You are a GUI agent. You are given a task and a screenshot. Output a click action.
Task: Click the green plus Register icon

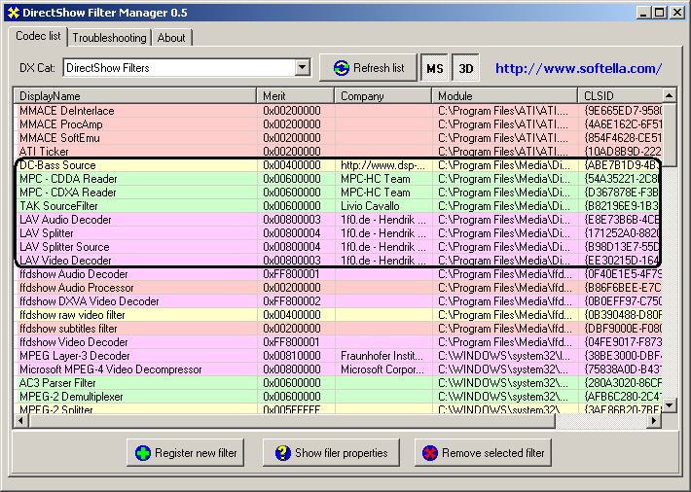[143, 453]
